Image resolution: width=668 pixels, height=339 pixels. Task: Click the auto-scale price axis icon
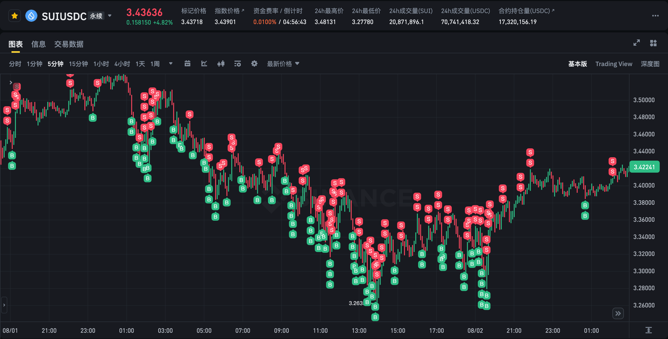(649, 330)
